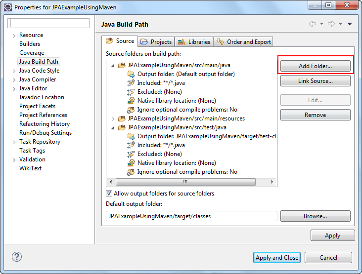Expand the Java Editor category
The height and width of the screenshot is (274, 362).
coord(14,89)
